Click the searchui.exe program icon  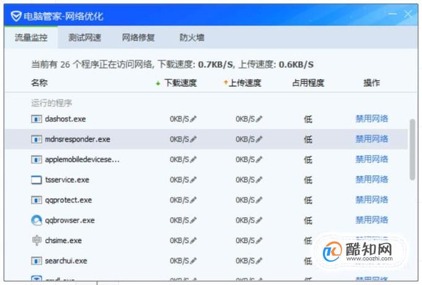[37, 261]
